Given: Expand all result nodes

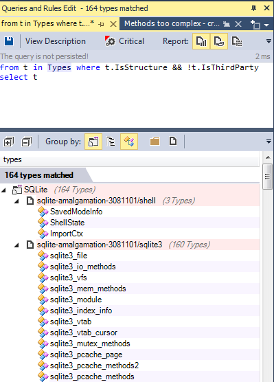Looking at the screenshot, I should click(x=8, y=142).
